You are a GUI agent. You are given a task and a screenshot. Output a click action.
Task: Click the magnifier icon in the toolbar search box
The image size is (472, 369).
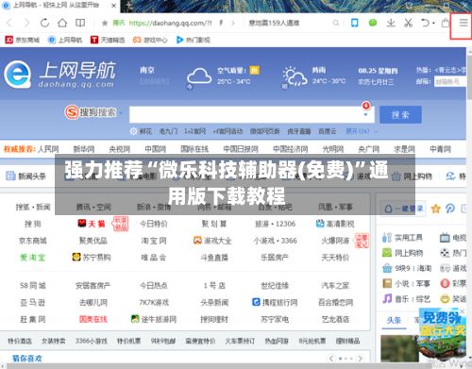click(336, 23)
